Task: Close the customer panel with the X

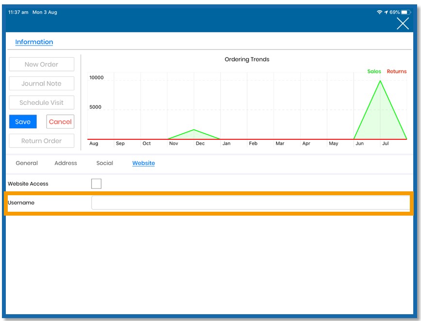Action: pos(403,24)
